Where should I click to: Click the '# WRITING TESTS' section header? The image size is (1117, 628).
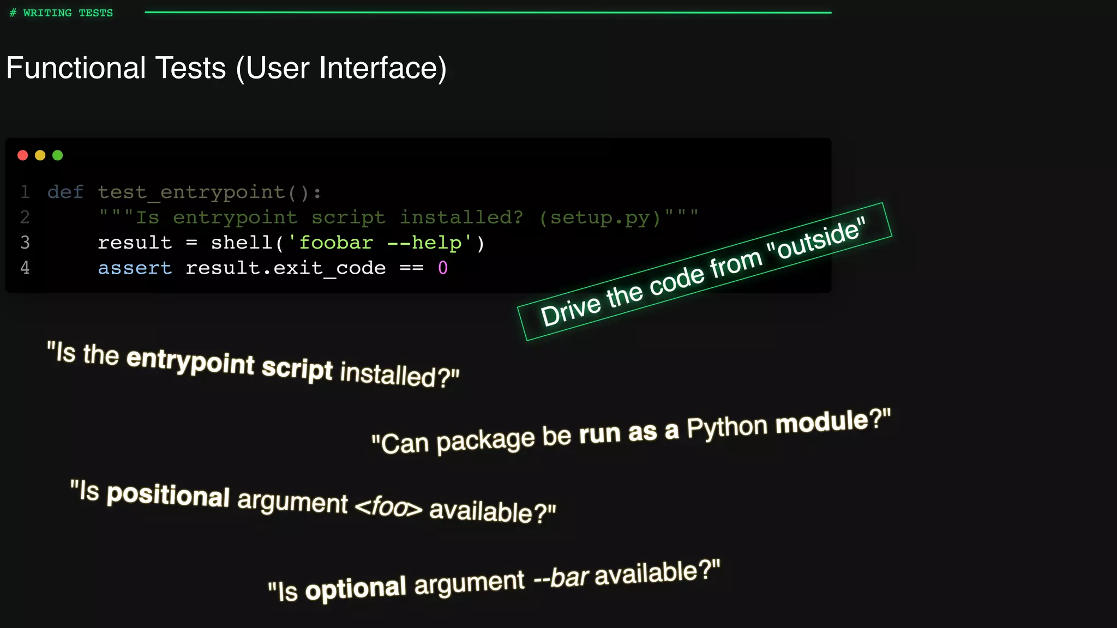coord(61,13)
